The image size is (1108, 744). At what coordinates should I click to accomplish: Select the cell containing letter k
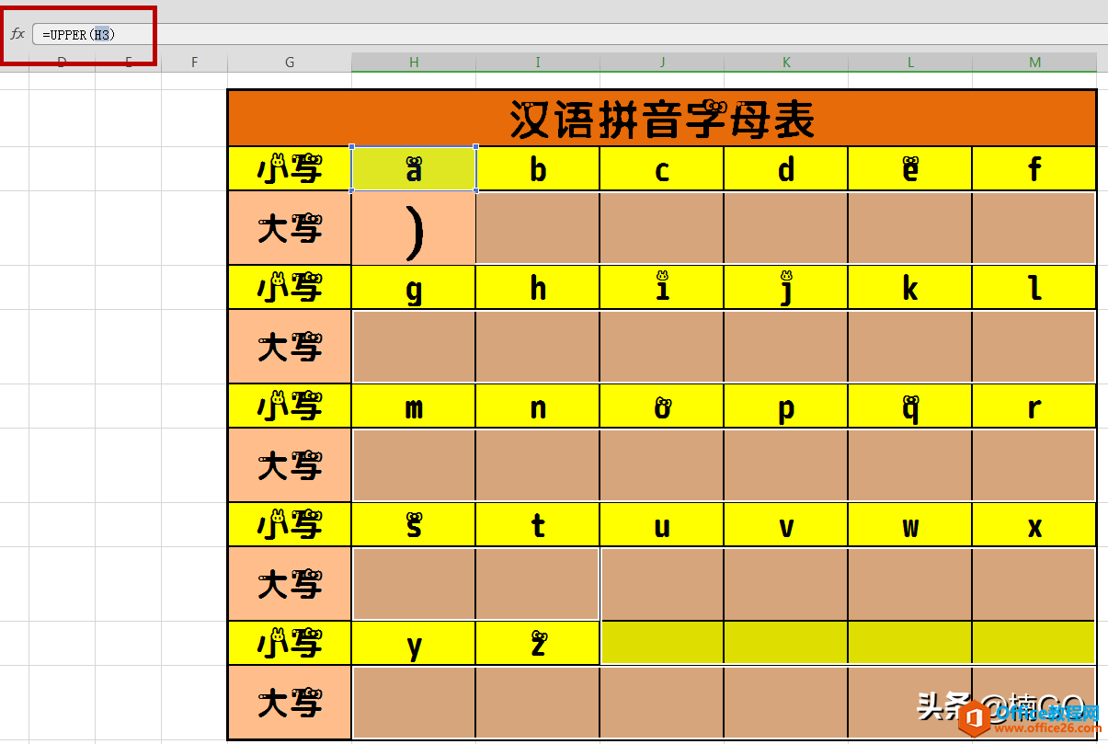(910, 288)
